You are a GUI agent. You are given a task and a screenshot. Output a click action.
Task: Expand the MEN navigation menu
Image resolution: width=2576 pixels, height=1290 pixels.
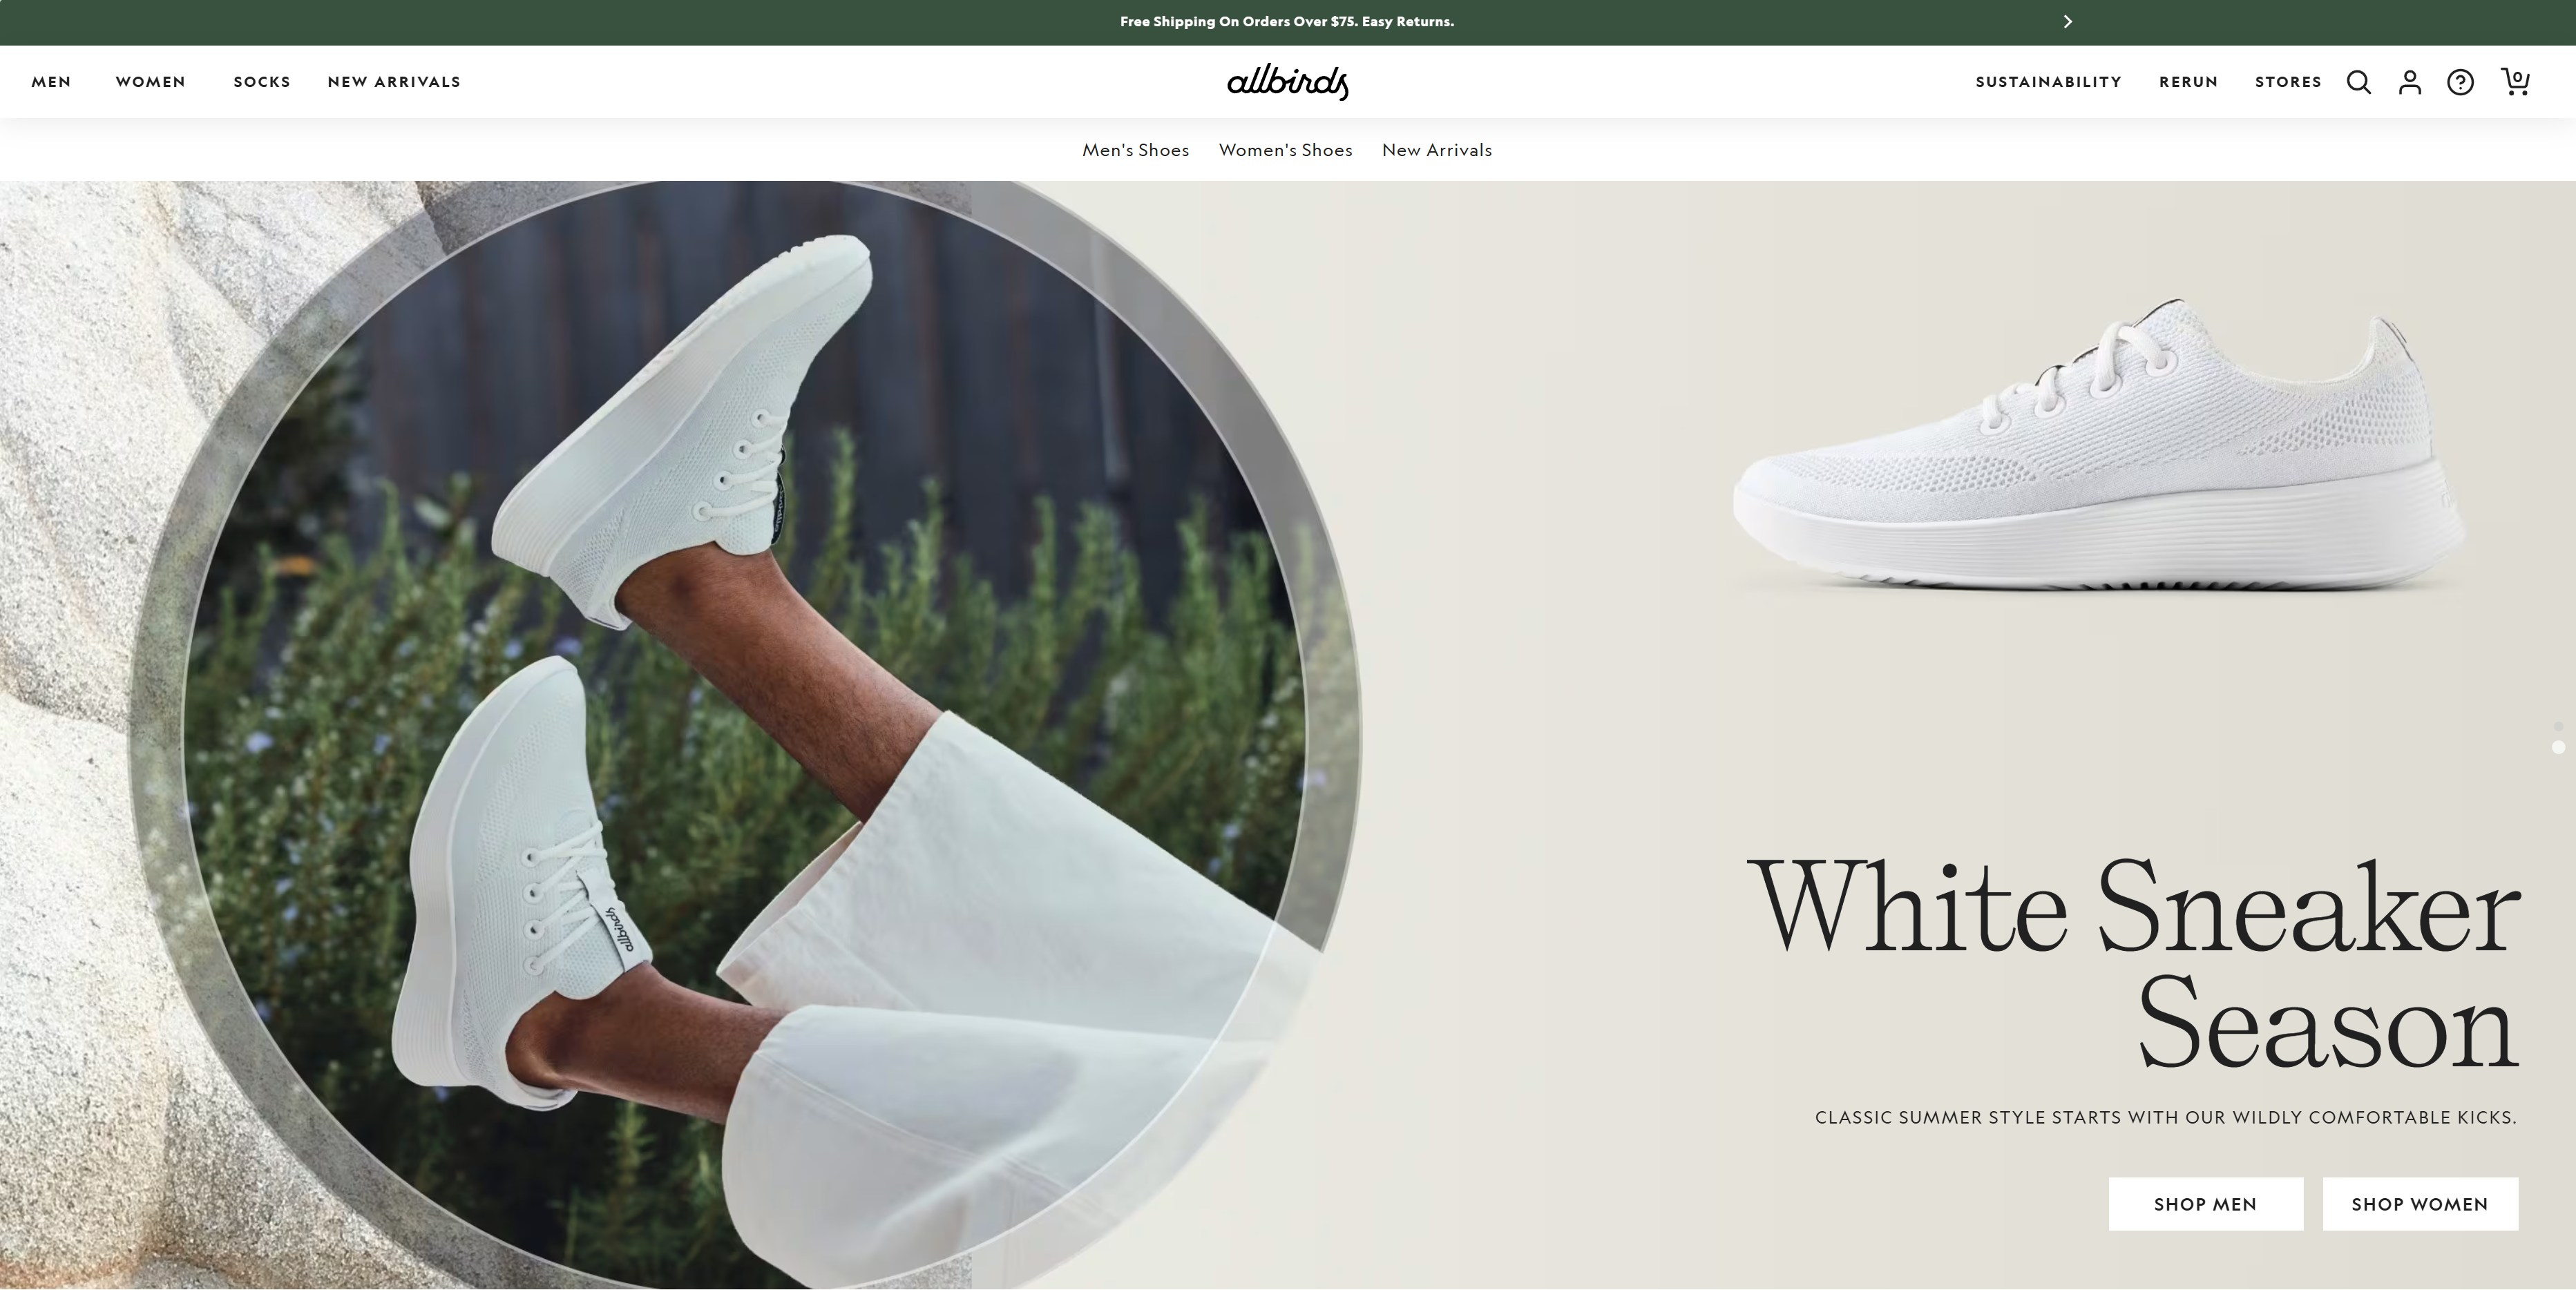coord(51,82)
